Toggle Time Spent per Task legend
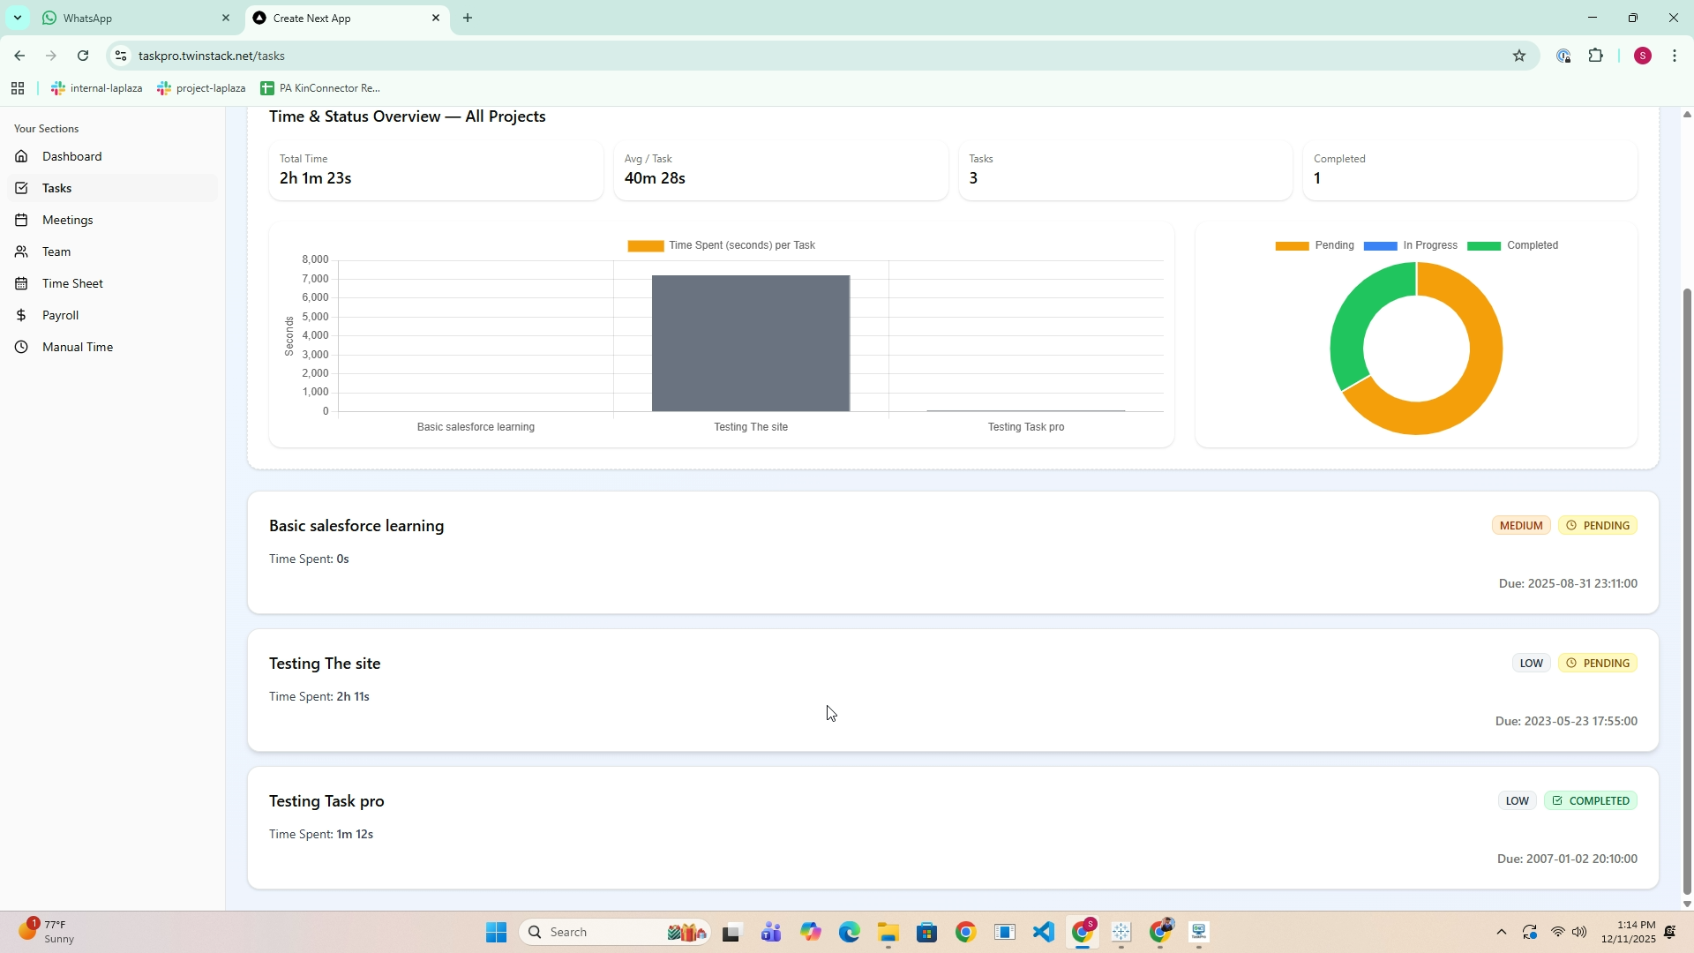Viewport: 1694px width, 953px height. pyautogui.click(x=722, y=246)
